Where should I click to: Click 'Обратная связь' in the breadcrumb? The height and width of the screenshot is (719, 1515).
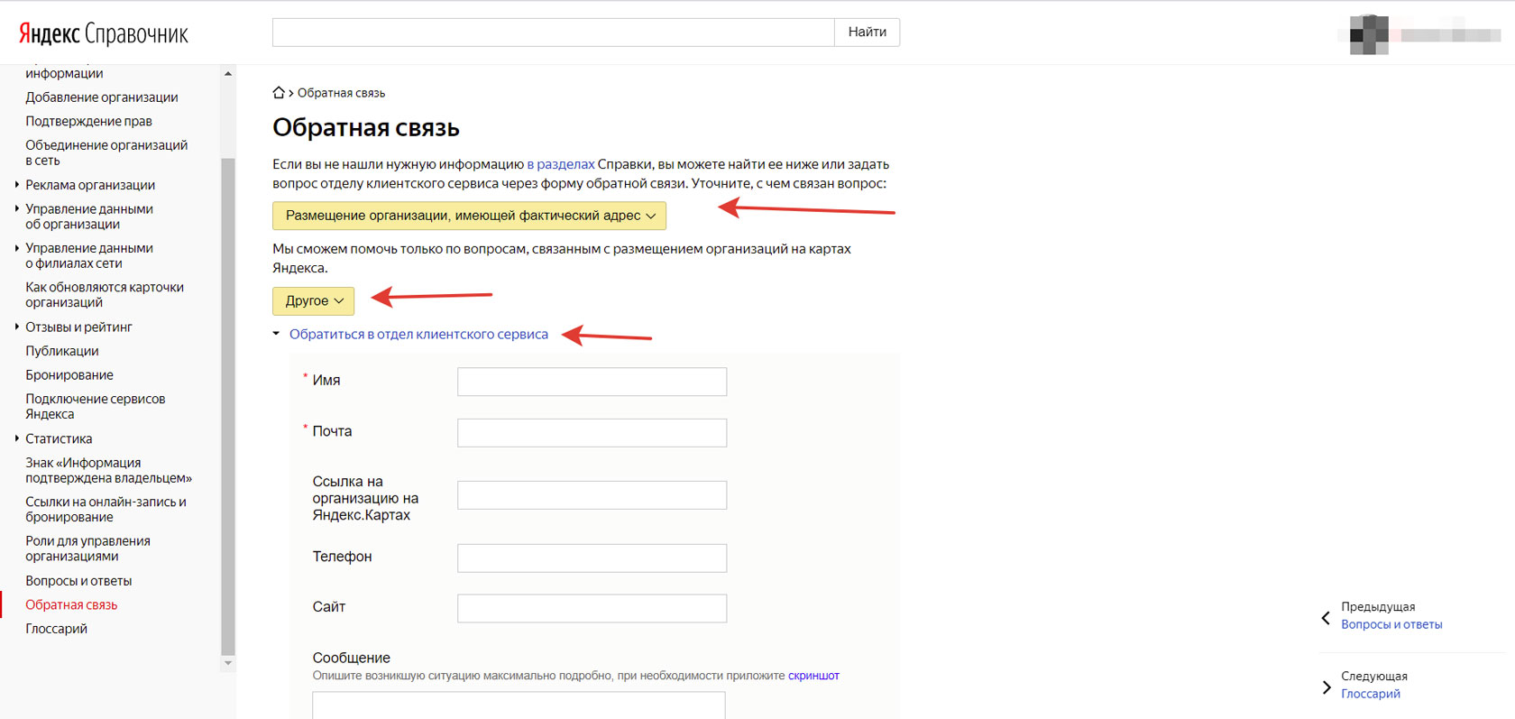coord(341,93)
